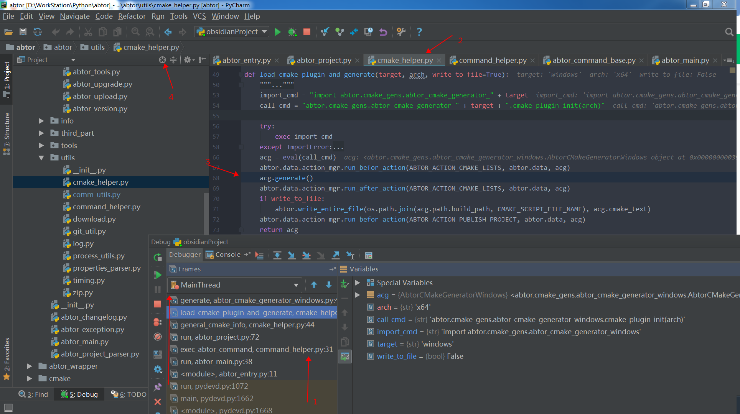Image resolution: width=740 pixels, height=414 pixels.
Task: Close the abtor_project.py tab
Action: (x=357, y=61)
